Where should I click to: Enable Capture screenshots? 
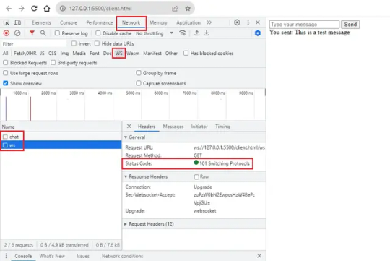tap(139, 83)
